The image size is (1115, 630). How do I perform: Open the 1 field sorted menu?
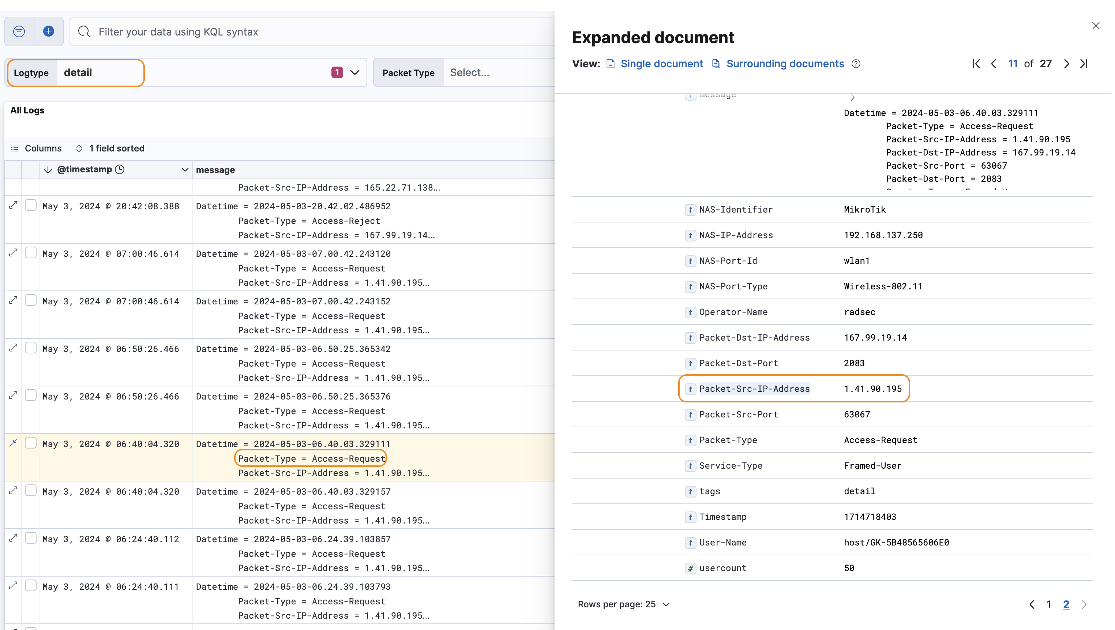[110, 149]
